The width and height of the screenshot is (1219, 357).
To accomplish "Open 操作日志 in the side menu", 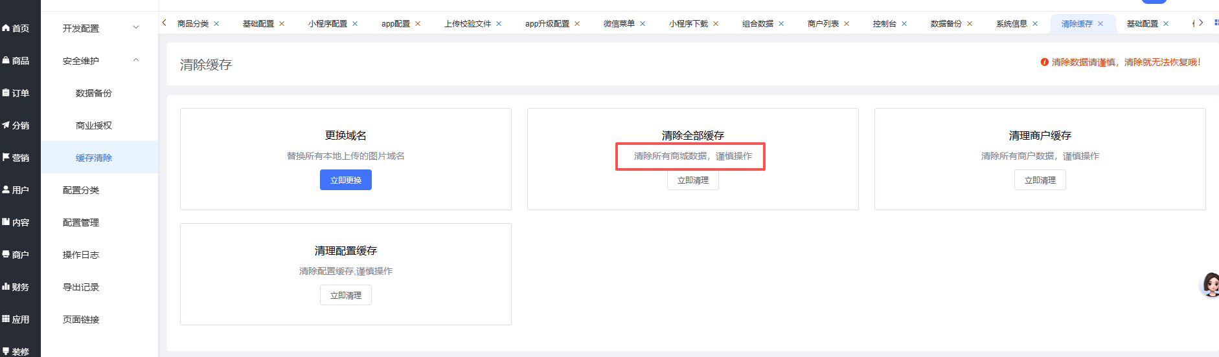I will 81,255.
